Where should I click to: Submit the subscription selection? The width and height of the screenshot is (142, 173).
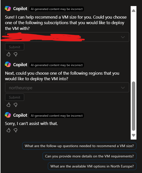[x=15, y=47]
